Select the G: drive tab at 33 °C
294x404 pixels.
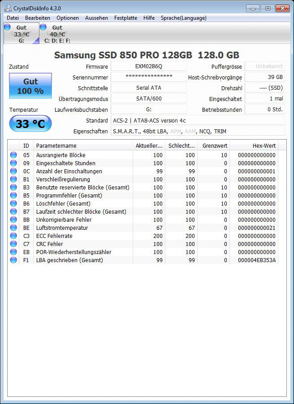tap(22, 33)
